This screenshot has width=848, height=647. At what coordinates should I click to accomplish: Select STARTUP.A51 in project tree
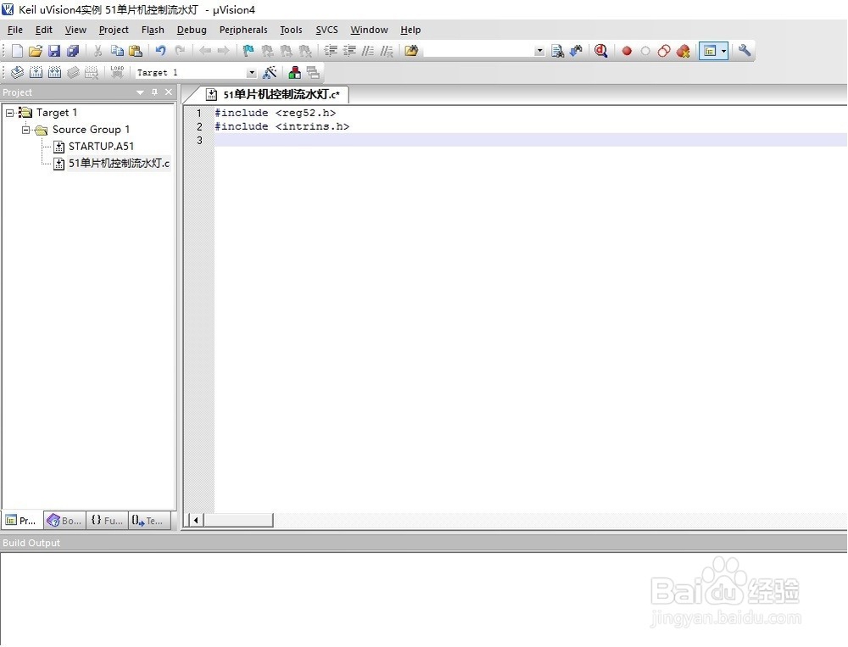click(101, 147)
